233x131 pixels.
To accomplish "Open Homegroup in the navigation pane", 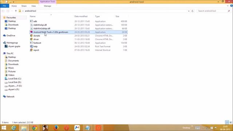I will 12,43.
